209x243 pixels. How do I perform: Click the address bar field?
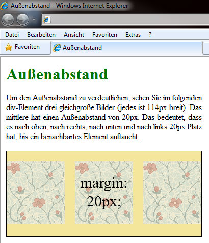(x=125, y=20)
